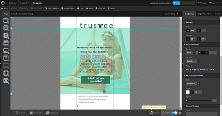Screen dimensions: 222x116
Task: Collapse the right properties panel handle
Action: tap(182, 64)
